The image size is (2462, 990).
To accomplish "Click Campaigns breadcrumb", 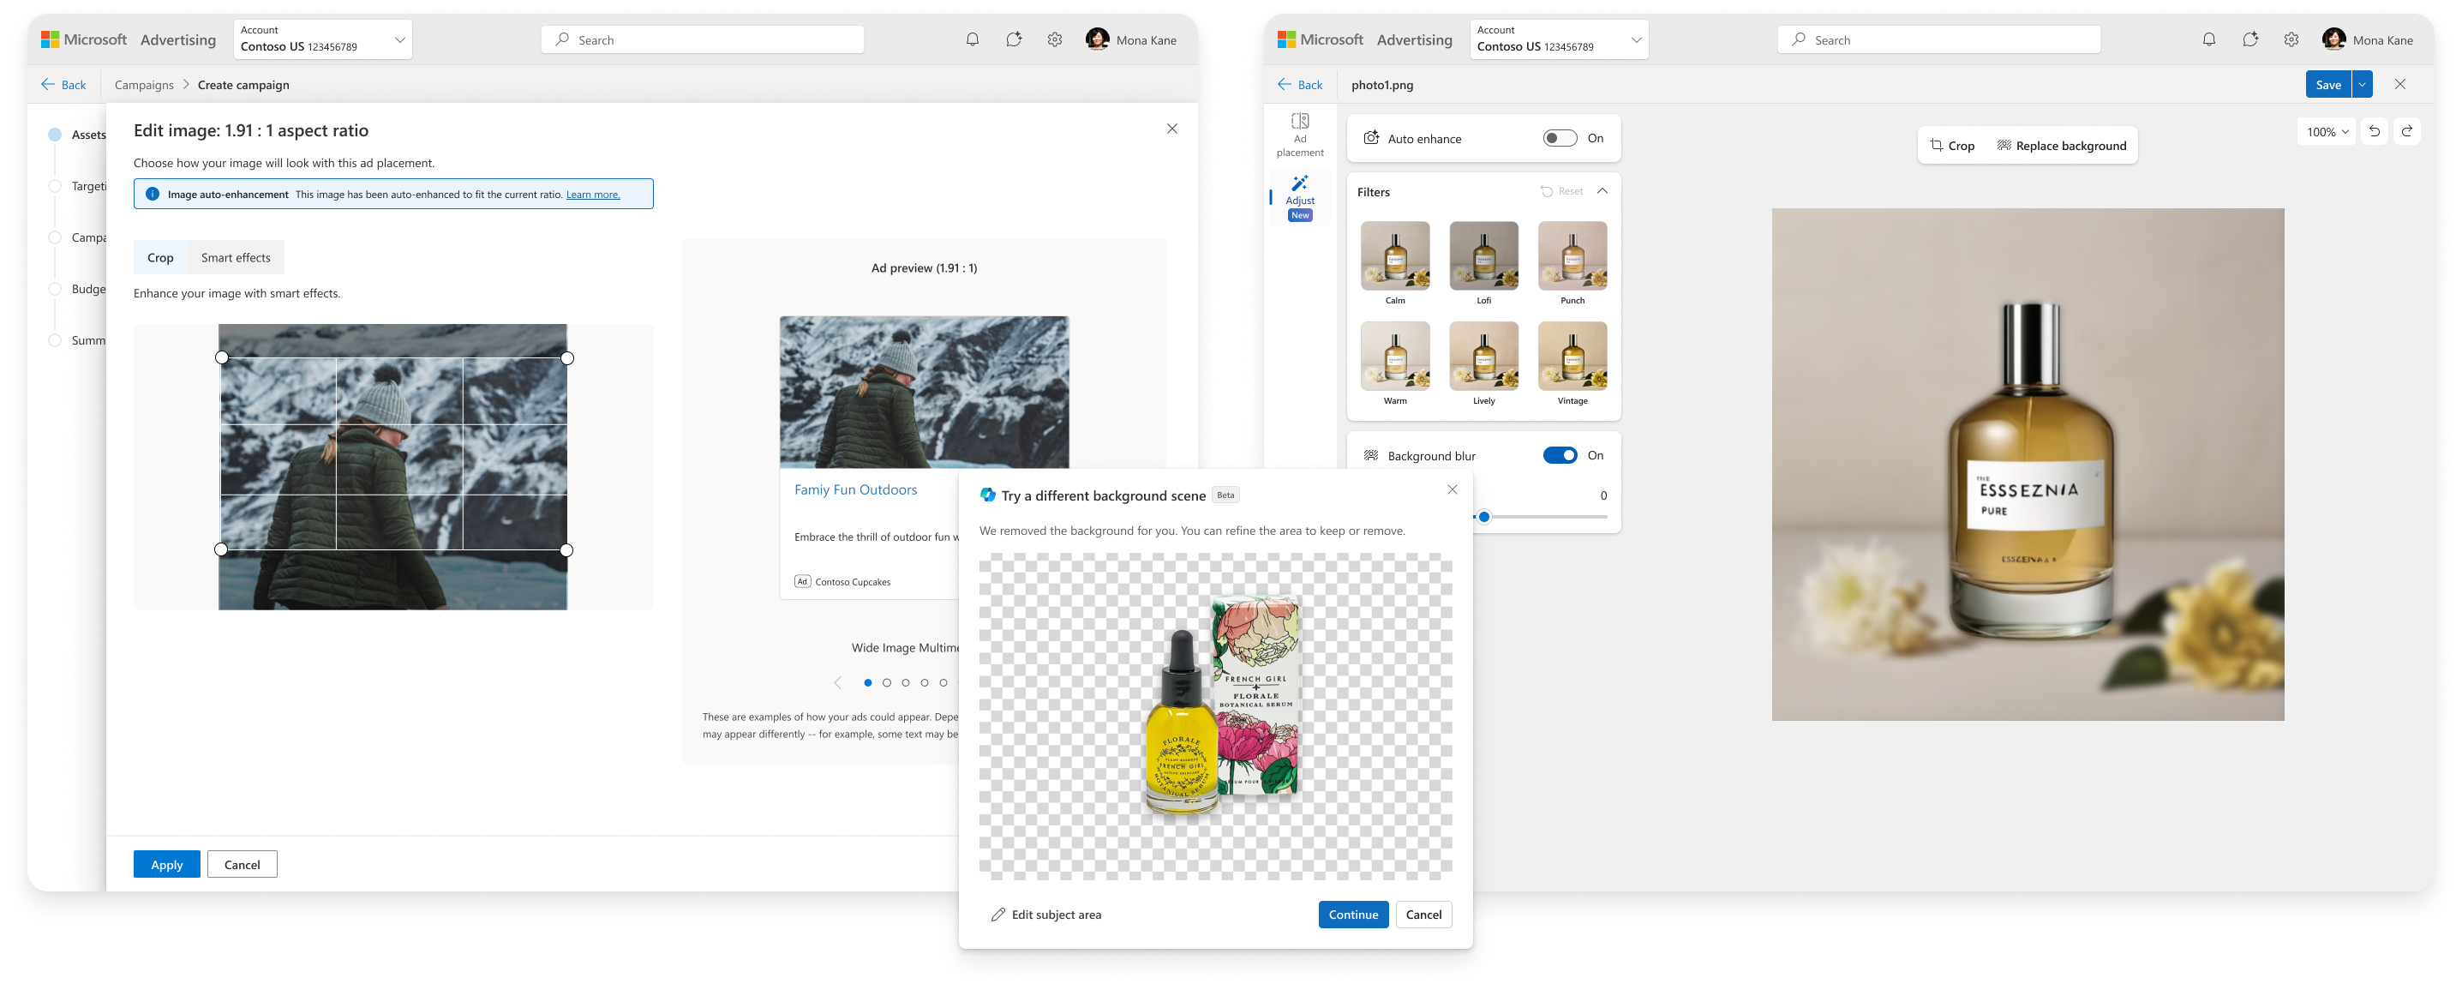I will pos(144,85).
